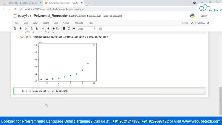Open the Edit menu
This screenshot has height=125, width=222.
(x=26, y=23)
